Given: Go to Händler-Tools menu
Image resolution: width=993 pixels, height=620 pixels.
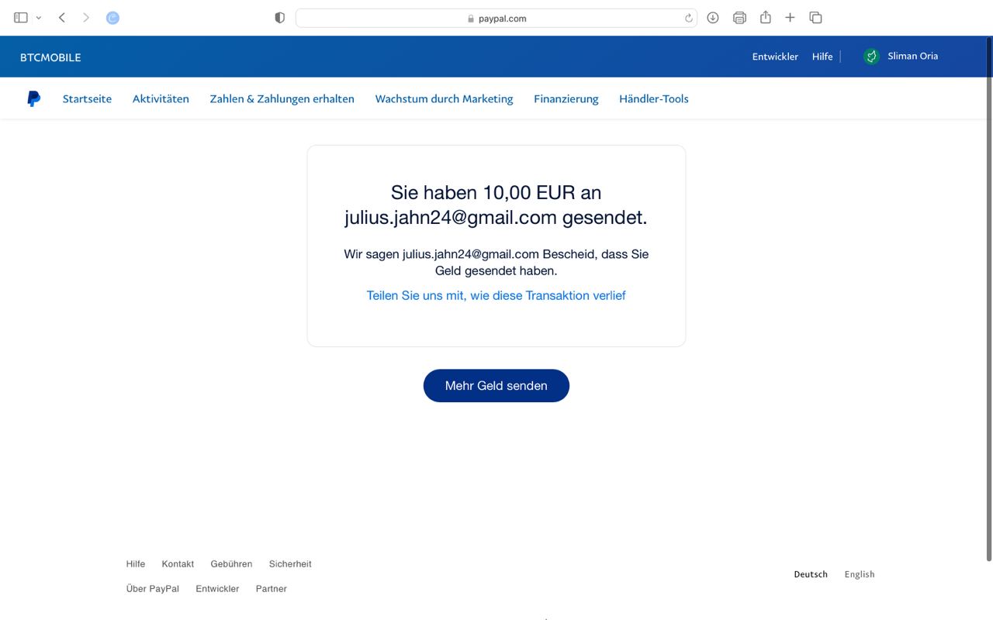Looking at the screenshot, I should (x=653, y=98).
